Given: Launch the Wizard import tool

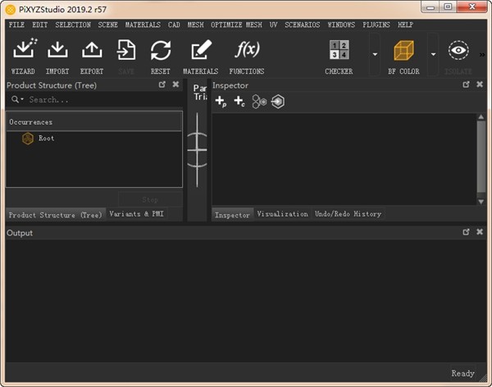Looking at the screenshot, I should pos(25,49).
